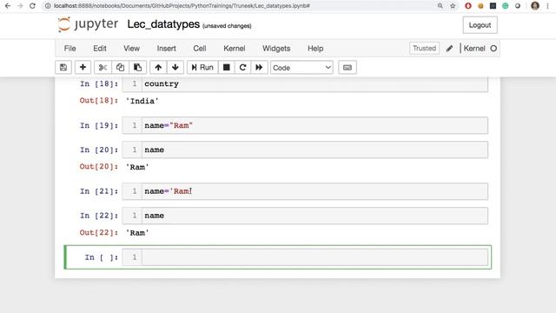
Task: Open the Cell menu
Action: point(200,49)
